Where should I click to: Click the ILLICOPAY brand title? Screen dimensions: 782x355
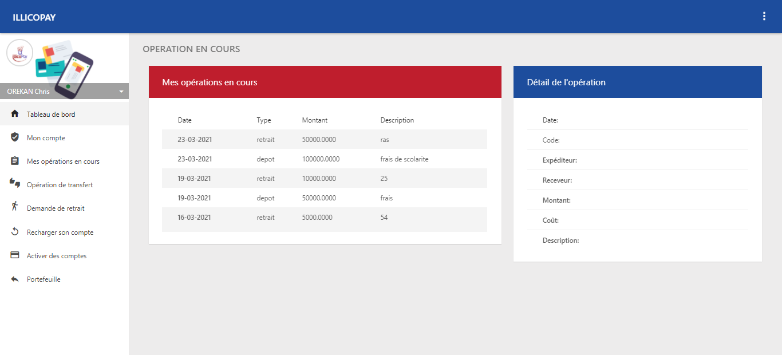point(34,17)
